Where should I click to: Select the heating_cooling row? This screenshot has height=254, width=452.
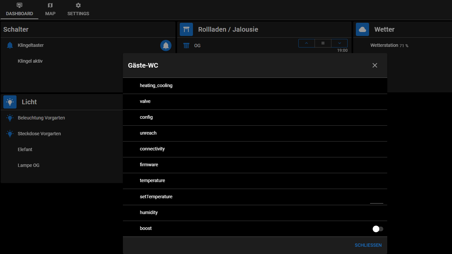pyautogui.click(x=255, y=86)
